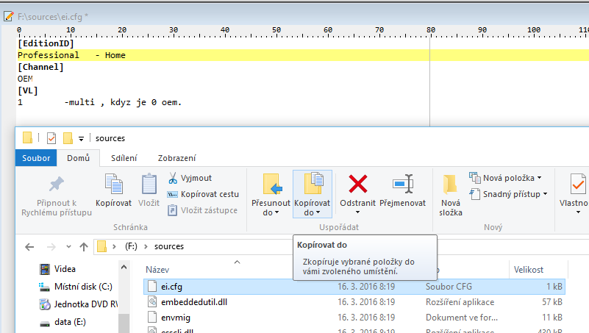Select Videa in the navigation pane

coord(65,269)
